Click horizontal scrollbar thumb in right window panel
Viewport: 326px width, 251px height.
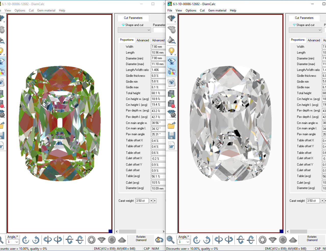298,231
